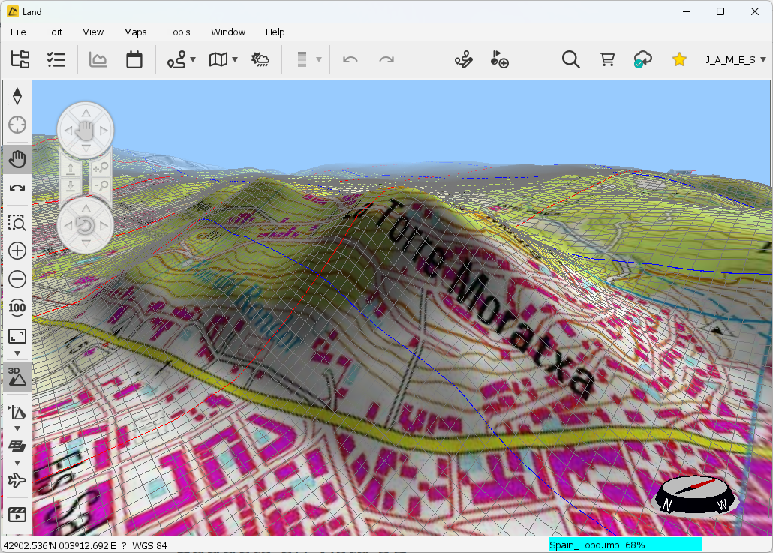The width and height of the screenshot is (773, 553).
Task: Start the airplane flight simulator mode
Action: pos(17,480)
